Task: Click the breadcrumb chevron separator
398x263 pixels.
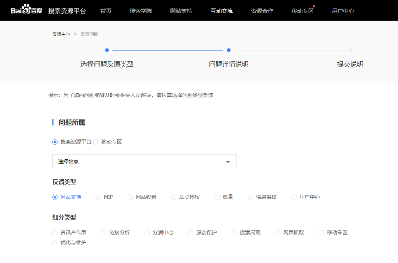Action: click(x=75, y=34)
